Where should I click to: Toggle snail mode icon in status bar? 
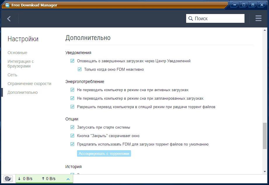point(8,179)
